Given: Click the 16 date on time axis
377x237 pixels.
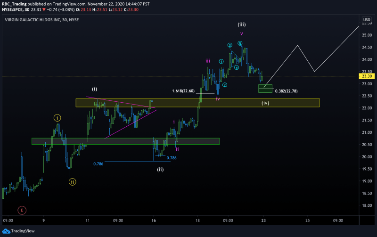Looking at the screenshot, I should click(154, 221).
